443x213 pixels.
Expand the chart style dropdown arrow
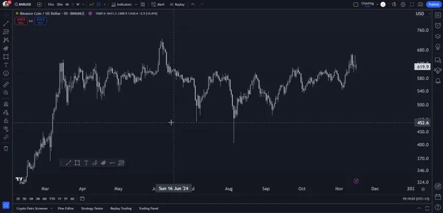(105, 5)
